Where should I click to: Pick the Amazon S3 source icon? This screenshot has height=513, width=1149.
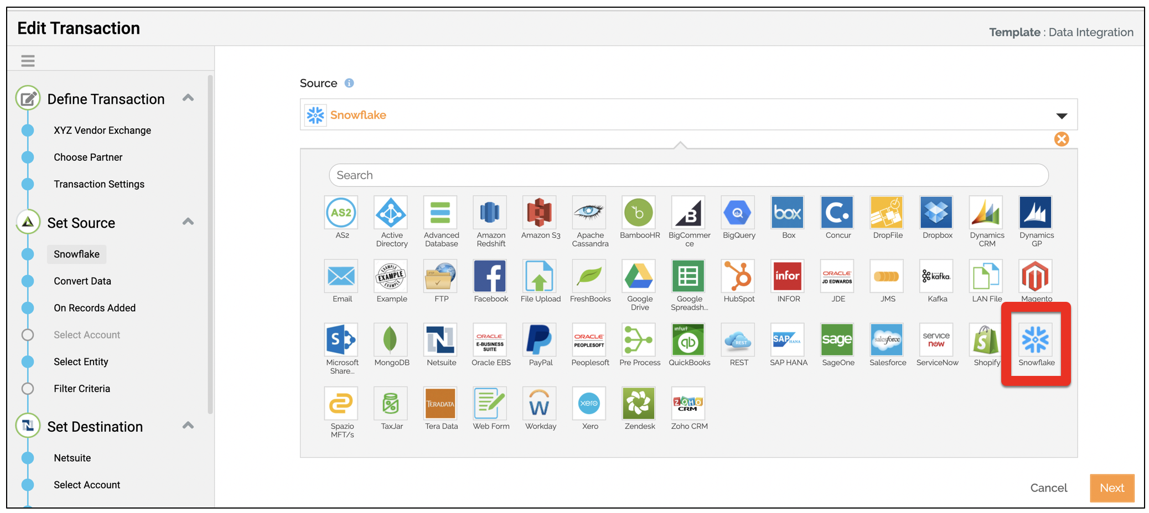pyautogui.click(x=540, y=212)
